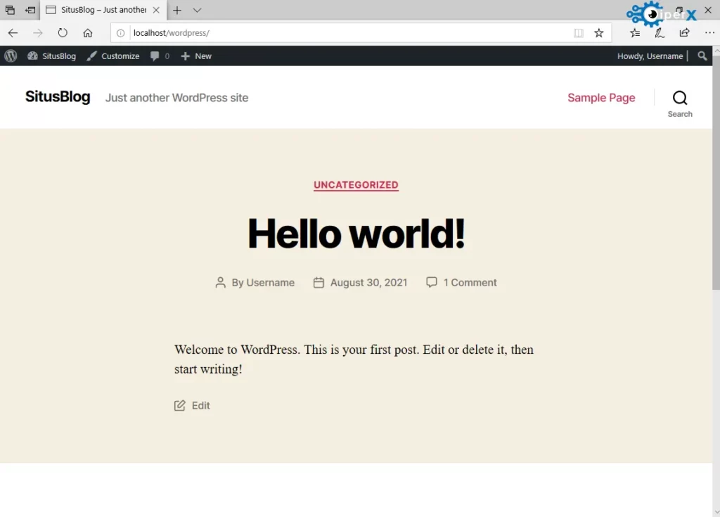Click the comments bubble in admin bar
Viewport: 720px width, 517px height.
[160, 56]
